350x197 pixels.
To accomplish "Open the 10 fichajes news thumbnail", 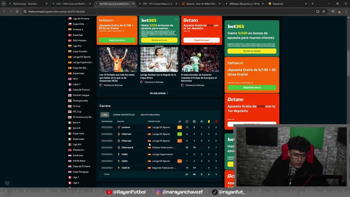I will 118,59.
